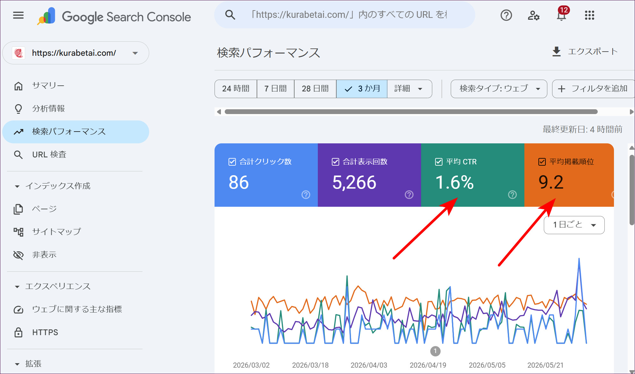Click the サイトマップ tree icon
The image size is (635, 374).
pos(18,232)
